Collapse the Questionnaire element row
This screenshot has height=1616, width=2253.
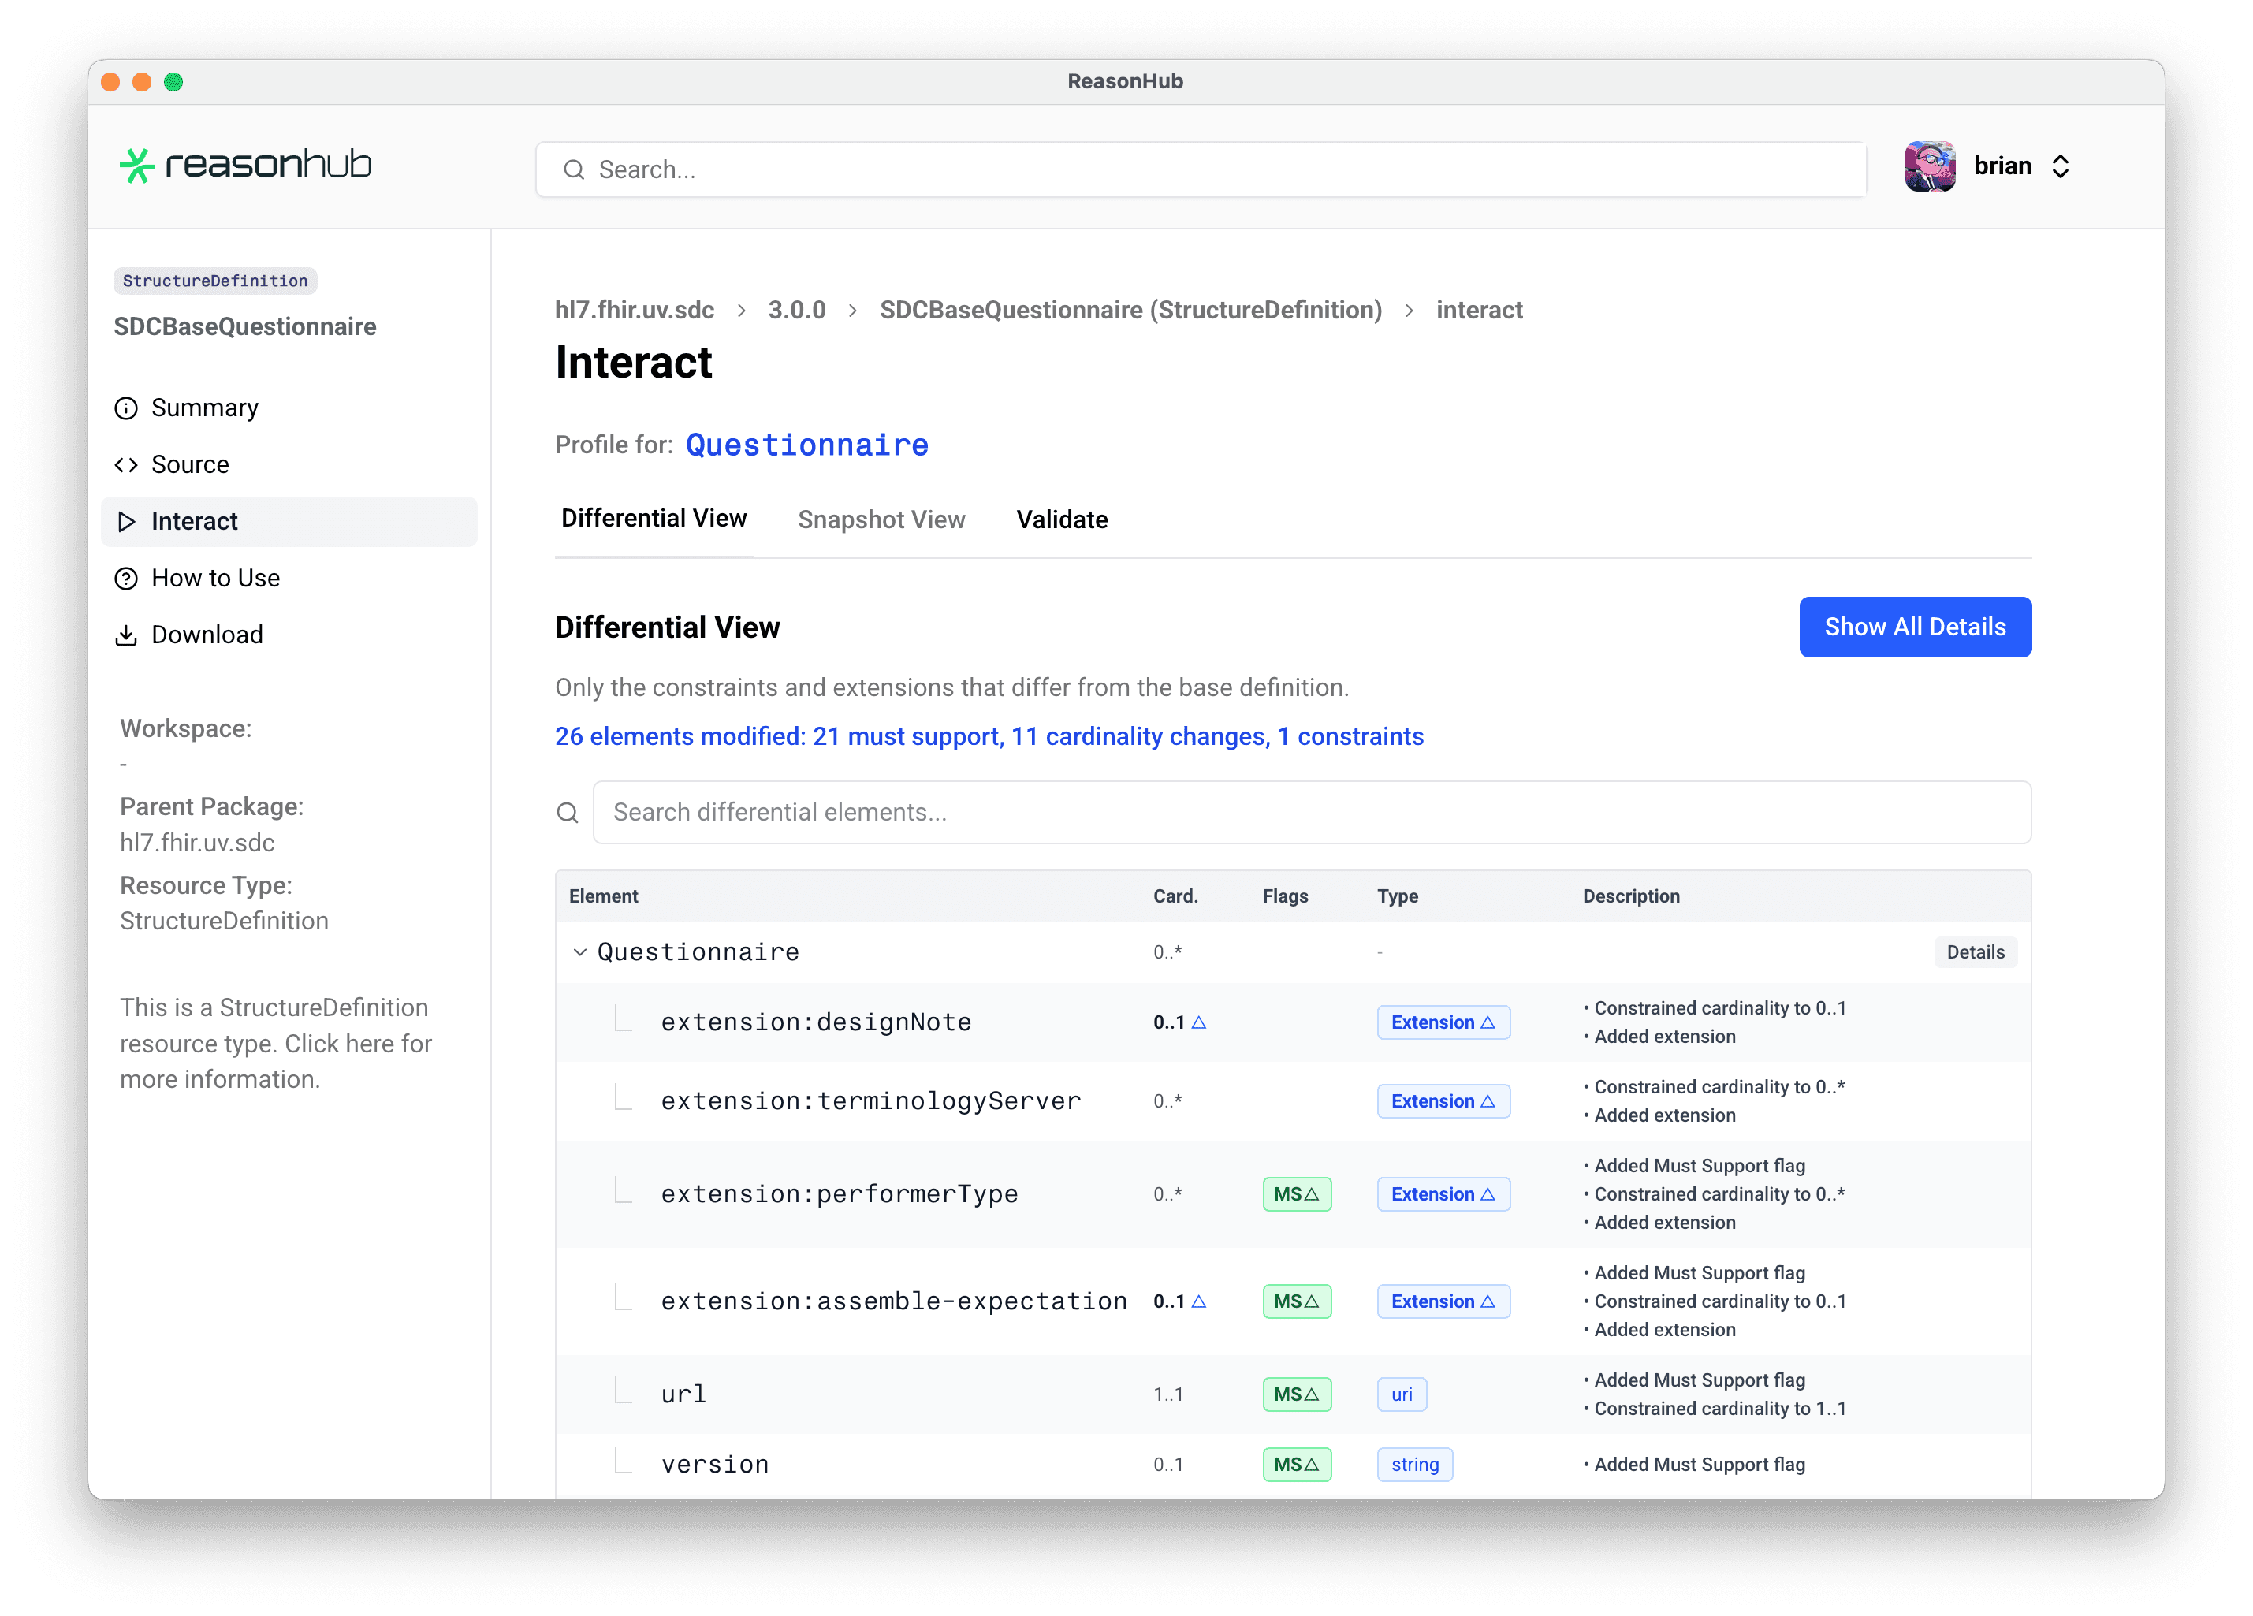580,951
